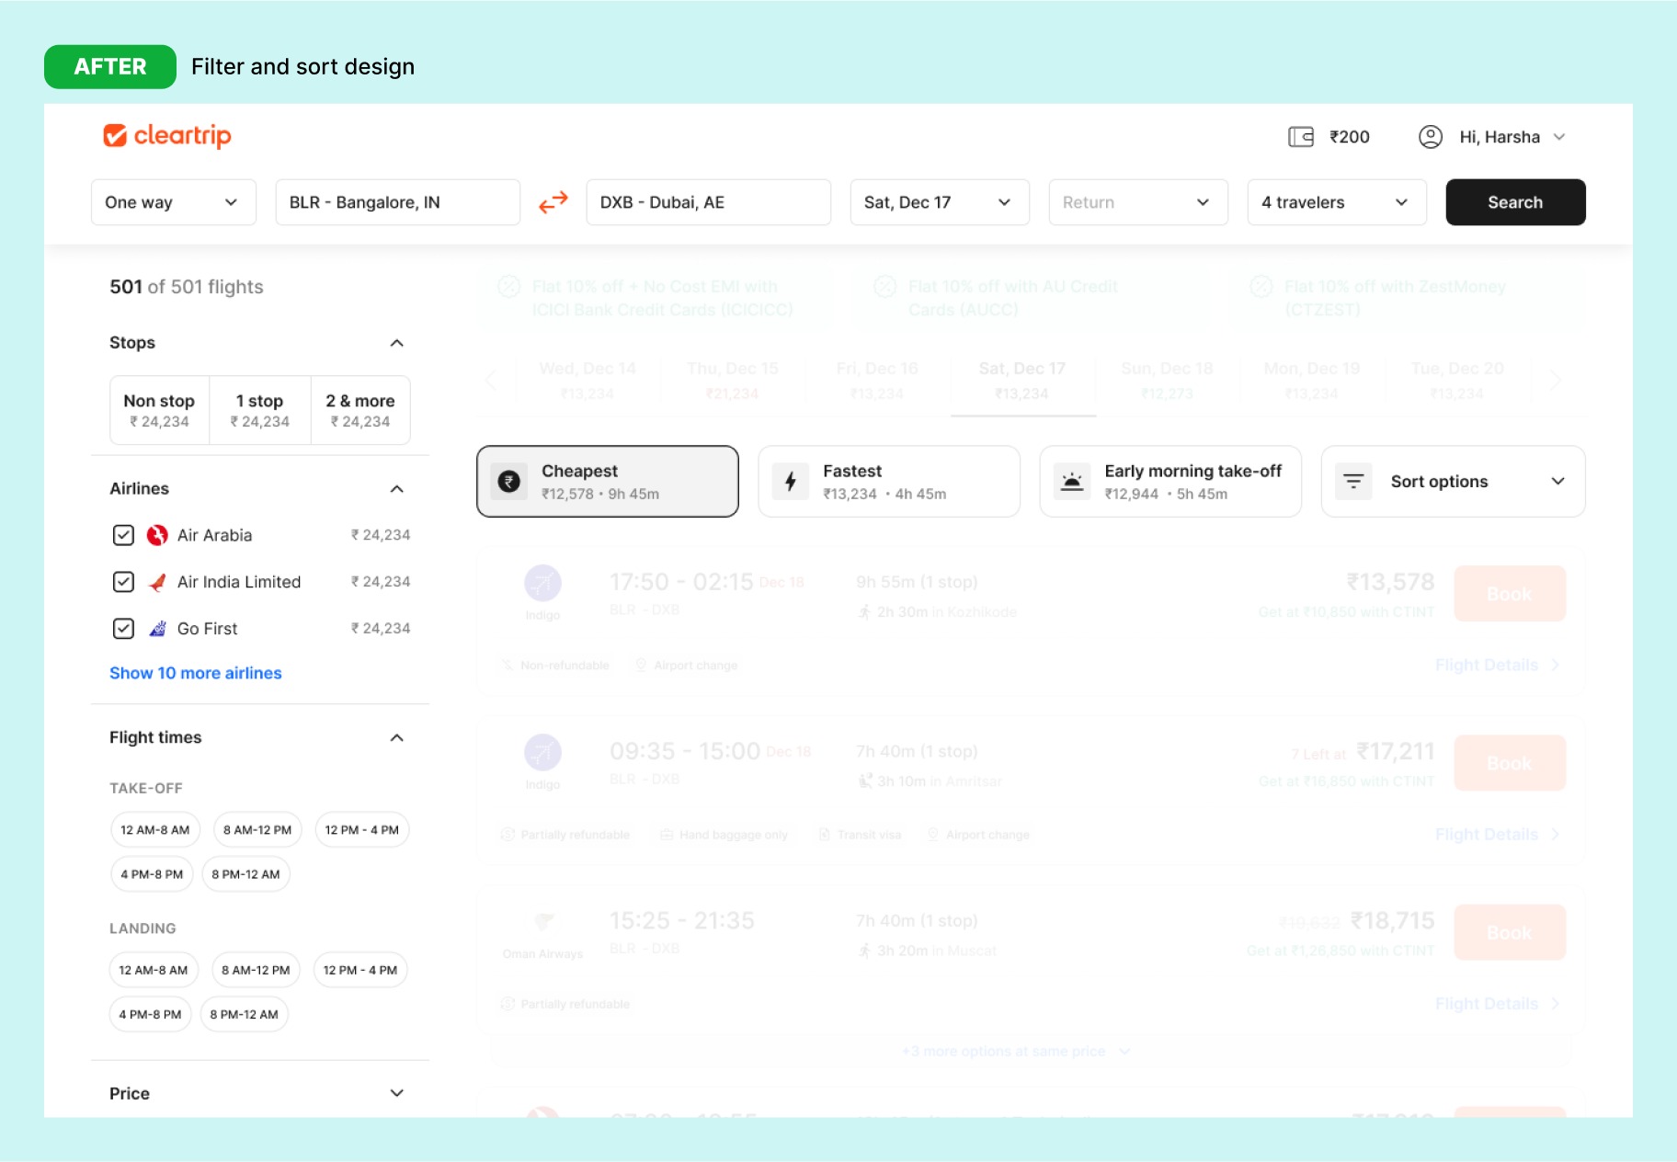Click Show 10 more airlines link
Screen dimensions: 1677x1162
point(196,673)
